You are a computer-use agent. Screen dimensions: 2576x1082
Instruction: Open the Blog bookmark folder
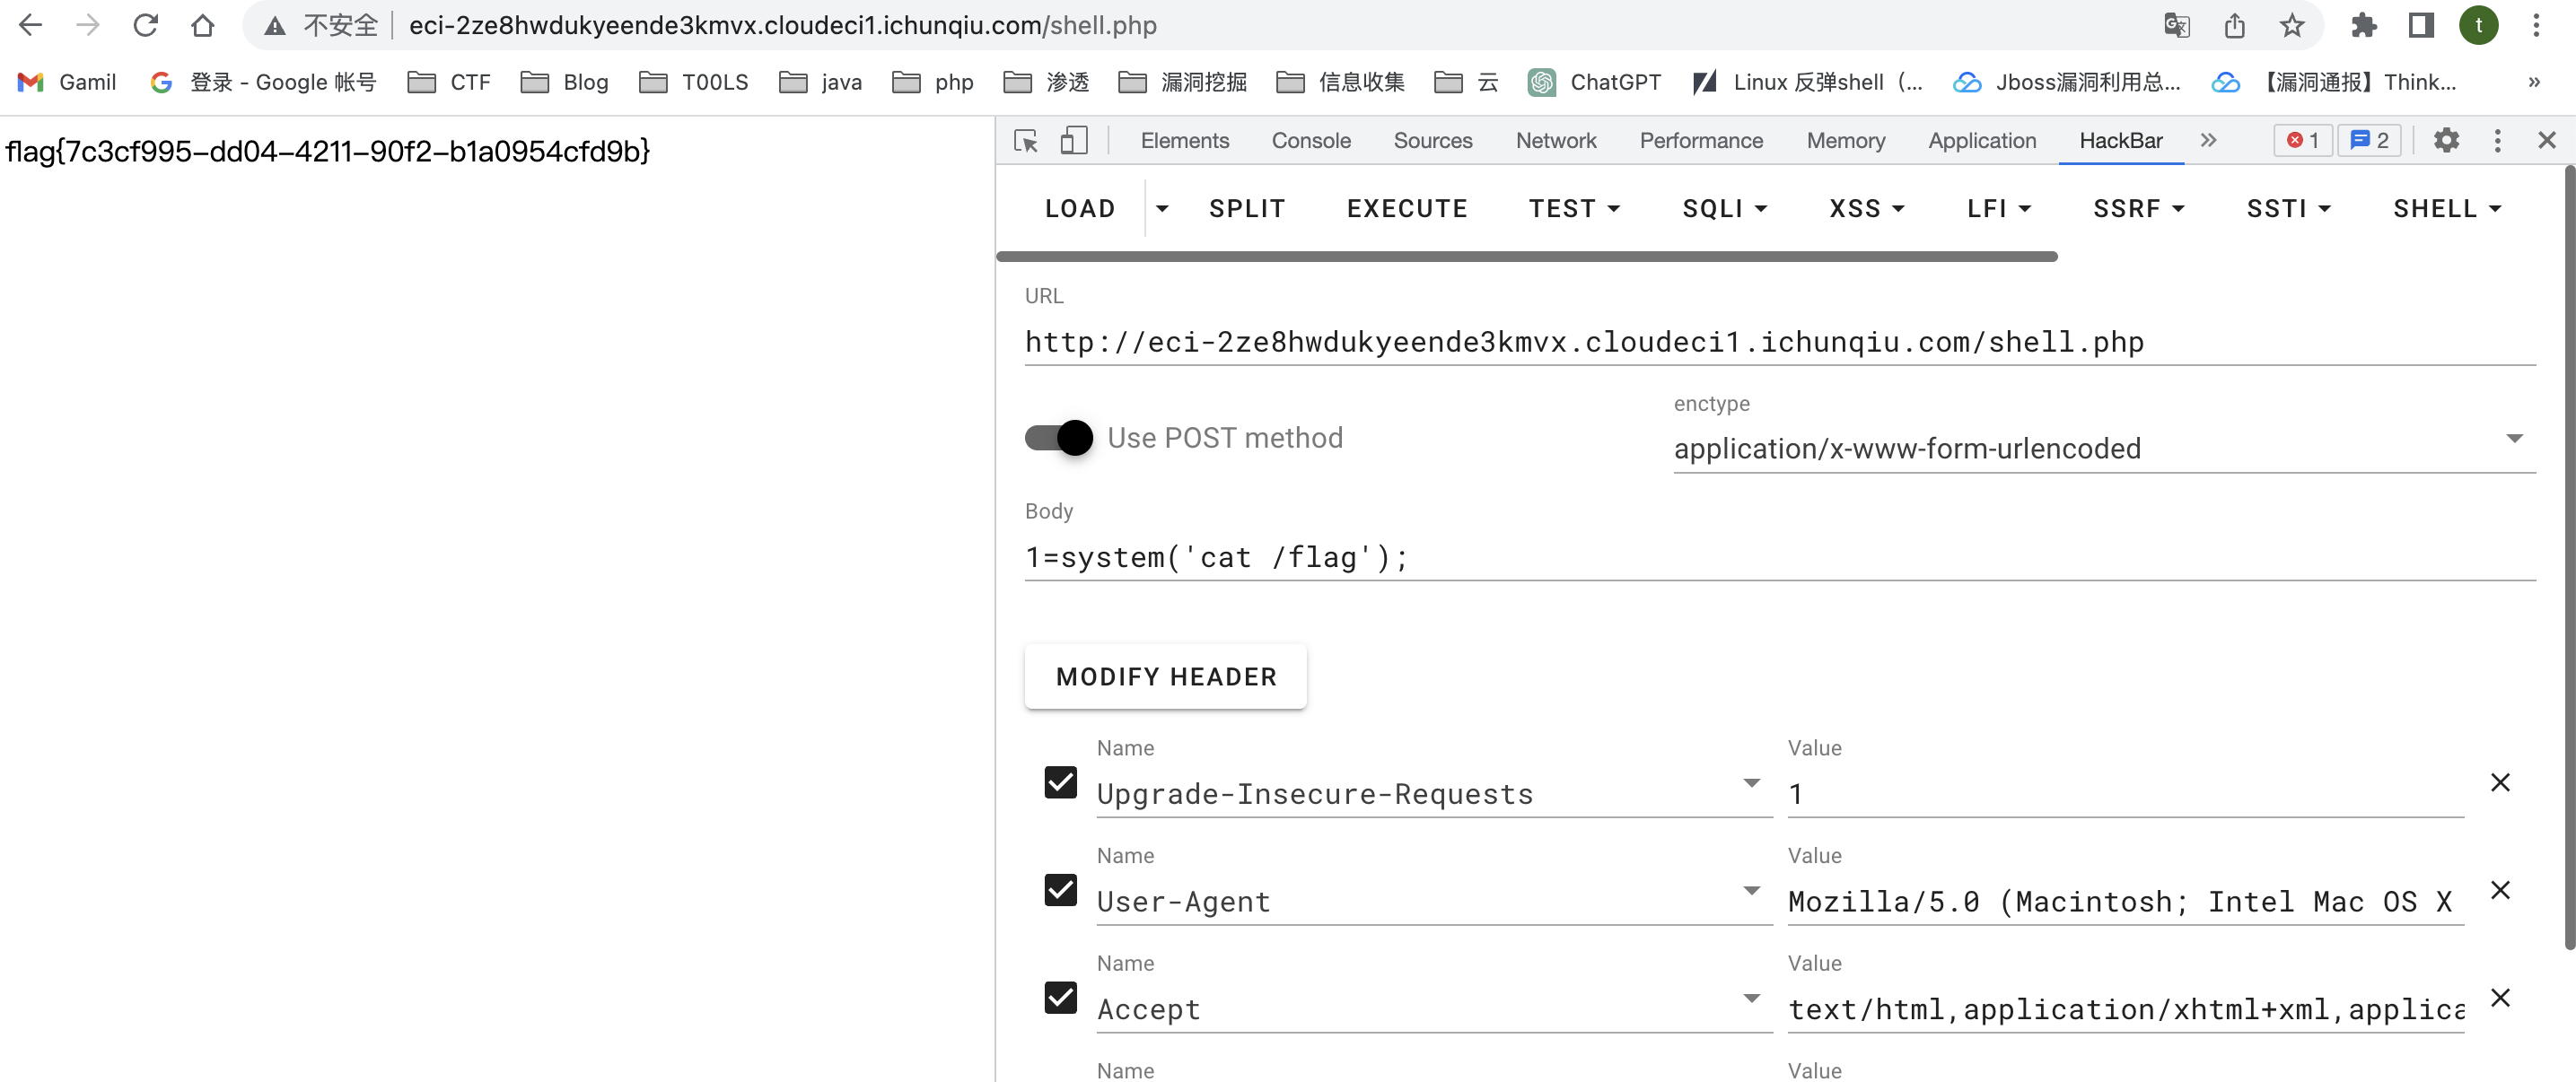pyautogui.click(x=565, y=82)
